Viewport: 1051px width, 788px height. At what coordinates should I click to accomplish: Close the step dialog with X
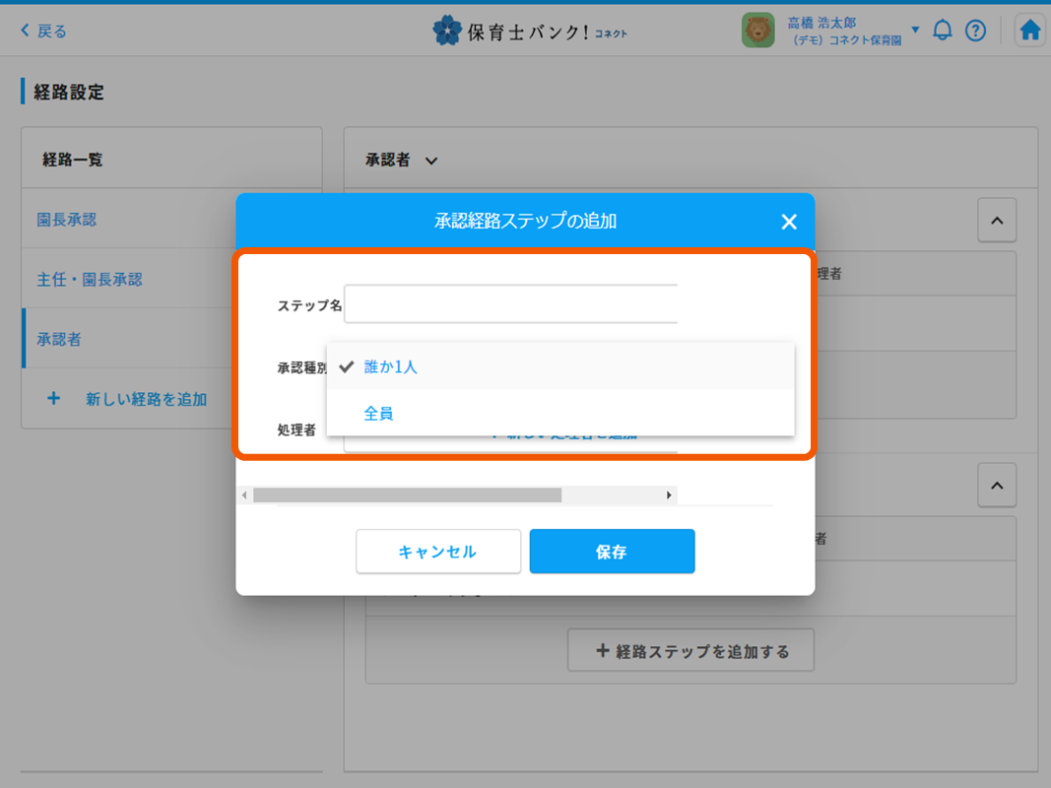pyautogui.click(x=789, y=222)
